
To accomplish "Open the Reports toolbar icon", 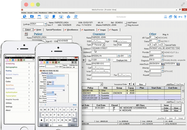I will [54, 17].
